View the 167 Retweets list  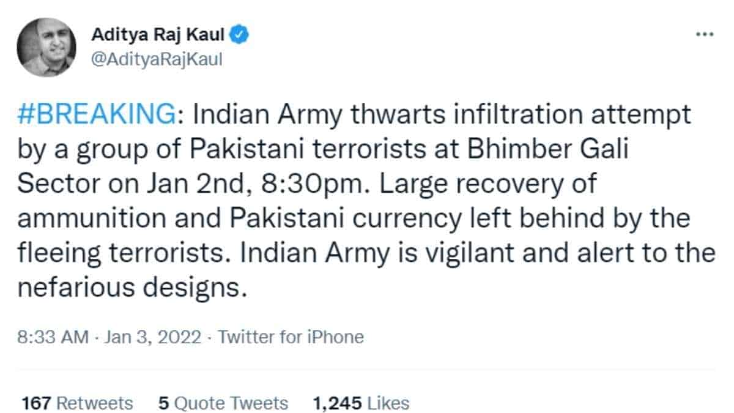coord(77,403)
